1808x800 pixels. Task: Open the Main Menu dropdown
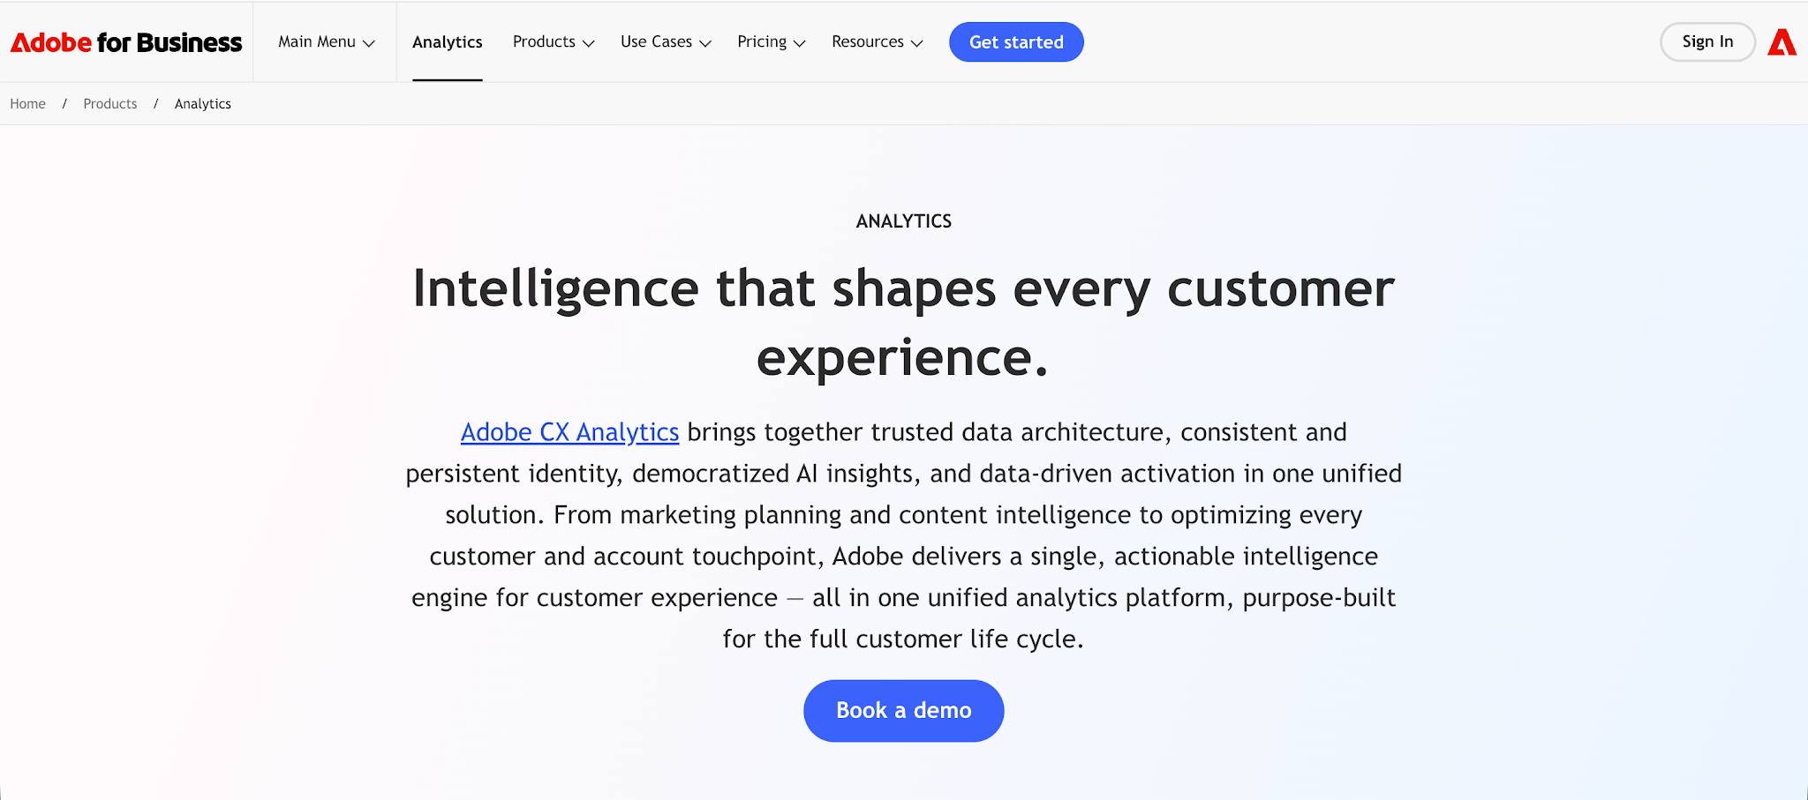click(324, 41)
